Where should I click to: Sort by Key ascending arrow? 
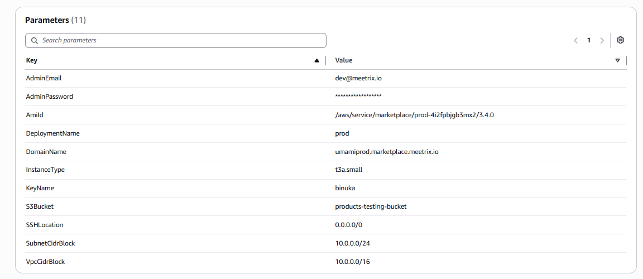(x=316, y=61)
